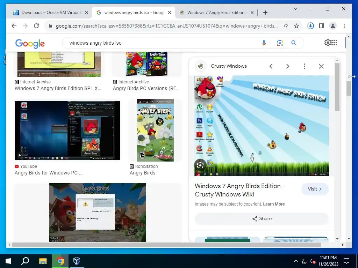The image size is (358, 268).
Task: Show hidden system tray icons
Action: tap(296, 261)
